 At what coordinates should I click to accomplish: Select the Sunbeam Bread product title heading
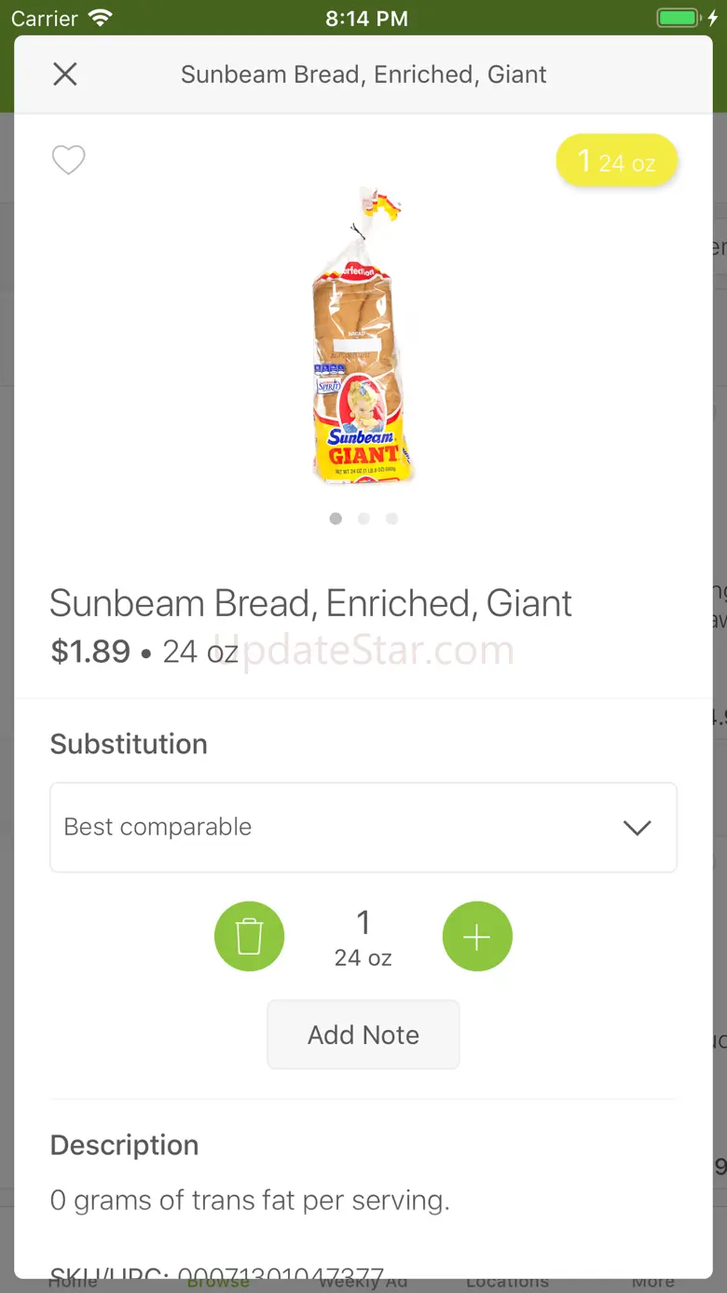coord(310,604)
